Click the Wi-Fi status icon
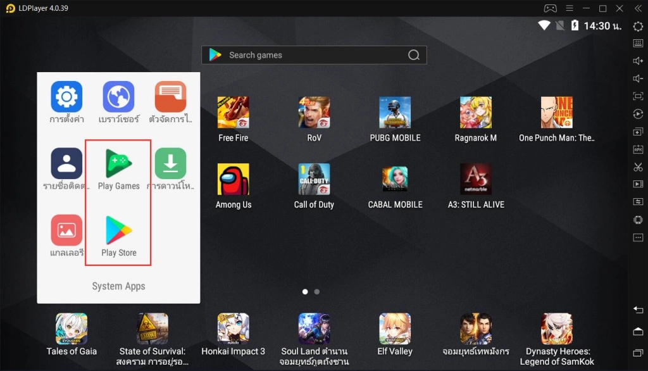Screen dimensions: 648x371 544,26
